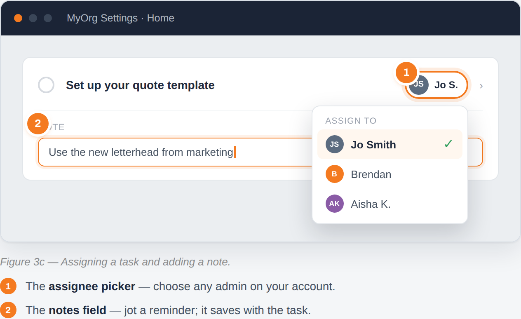Select Jo Smith in the Assign To list
Image resolution: width=521 pixels, height=319 pixels.
tap(390, 144)
